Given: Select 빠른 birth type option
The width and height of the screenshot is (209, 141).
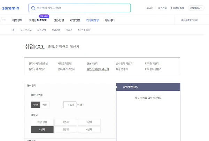Looking at the screenshot, I should 45,105.
